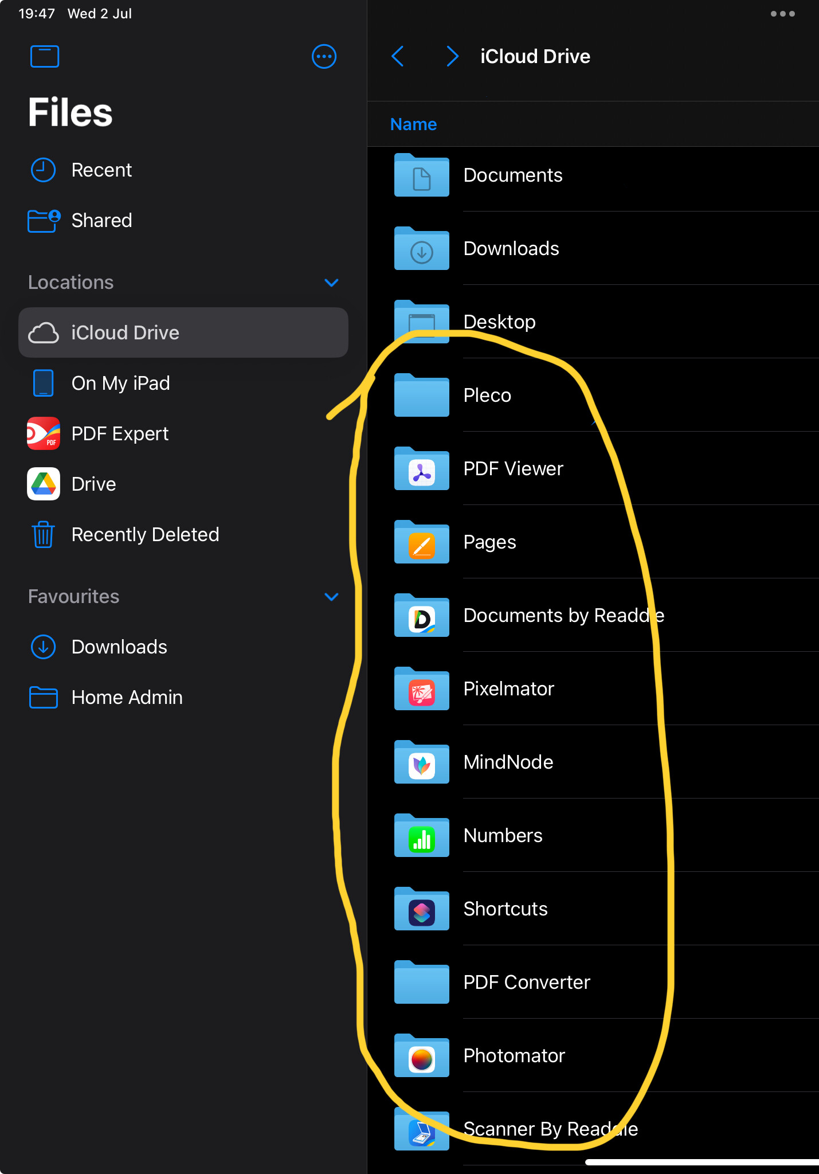The image size is (819, 1174).
Task: Open the Shortcuts folder icon
Action: 422,909
